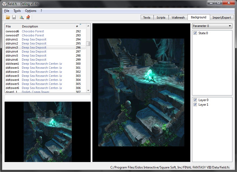Open the ? help menu
Image resolution: width=237 pixels, height=172 pixels.
click(x=41, y=11)
